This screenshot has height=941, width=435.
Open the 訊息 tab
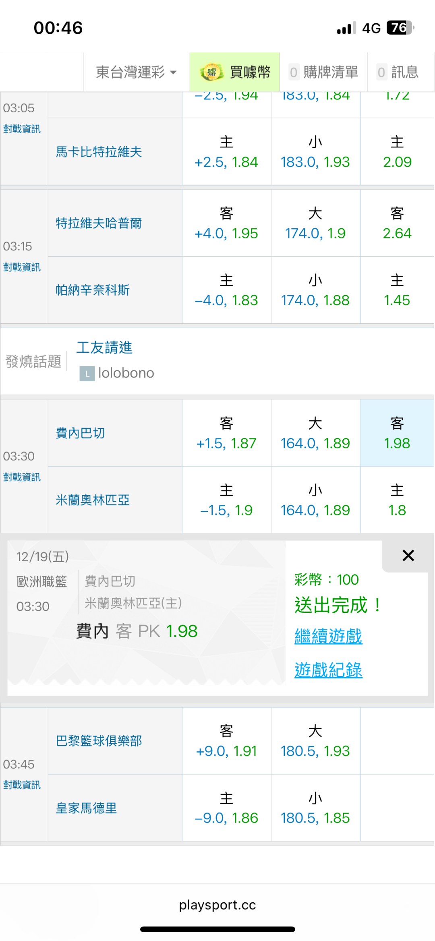point(398,72)
